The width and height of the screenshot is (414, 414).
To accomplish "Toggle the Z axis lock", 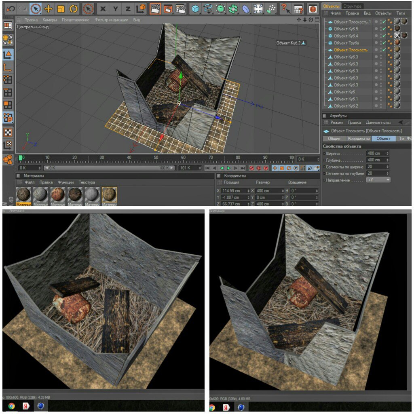I will (x=128, y=9).
